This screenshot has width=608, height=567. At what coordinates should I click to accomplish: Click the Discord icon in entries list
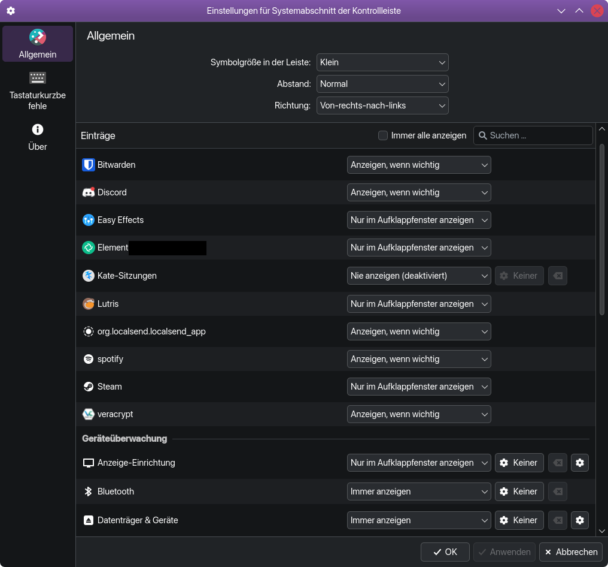(x=89, y=192)
